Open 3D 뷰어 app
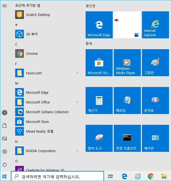Image resolution: width=172 pixels, height=181 pixels. [47, 34]
